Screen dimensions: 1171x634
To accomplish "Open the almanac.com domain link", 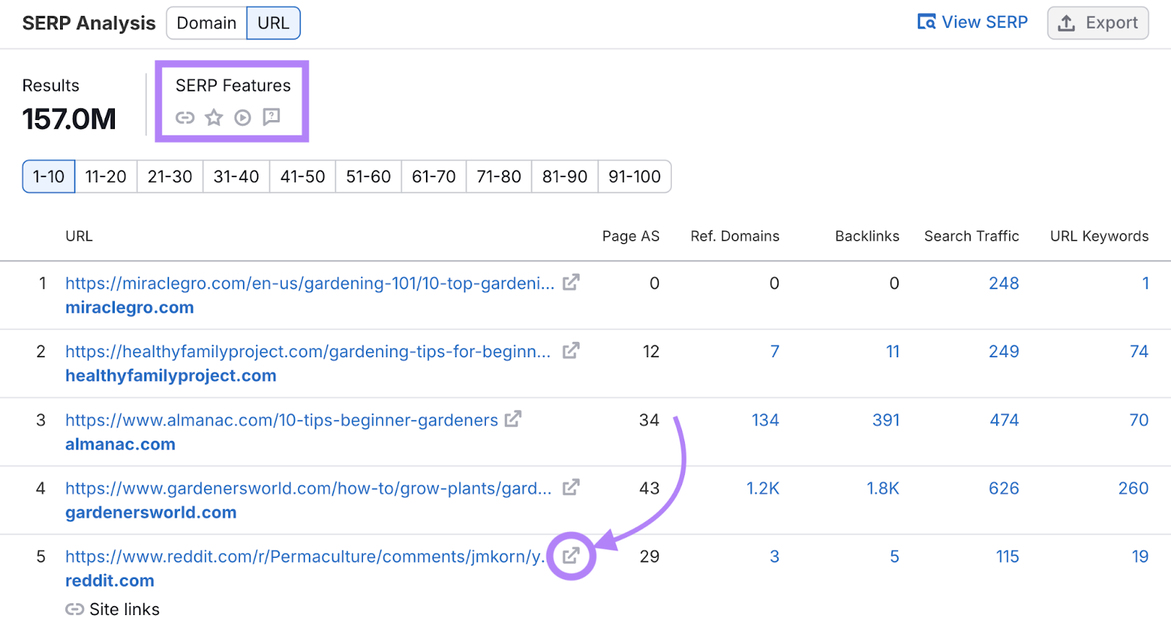I will click(x=120, y=444).
